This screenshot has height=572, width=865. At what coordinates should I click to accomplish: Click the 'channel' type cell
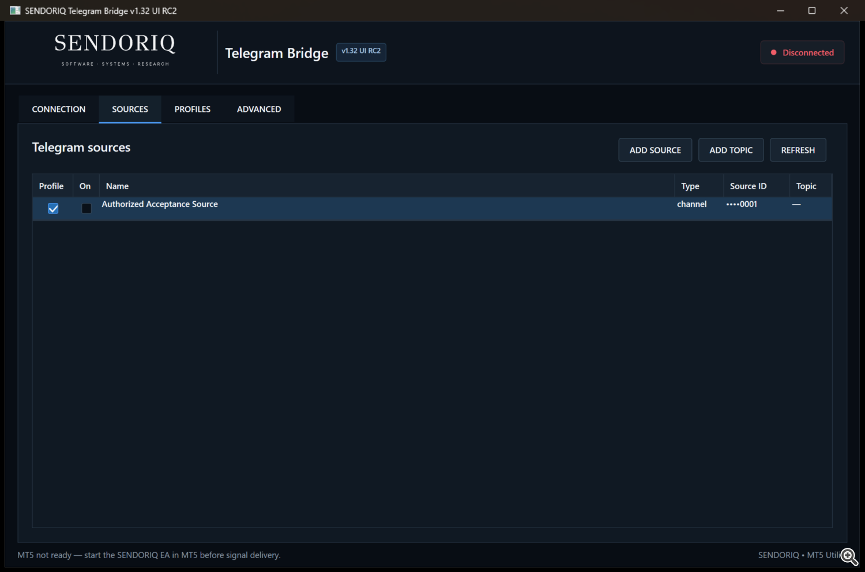coord(692,204)
